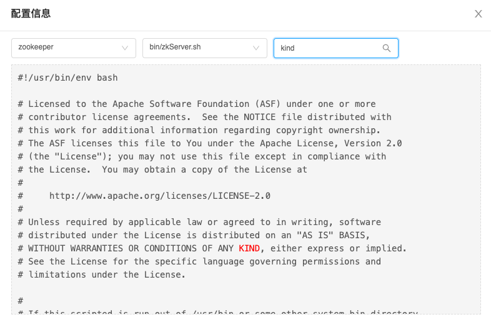Click the red highlighted KIND match

click(249, 249)
